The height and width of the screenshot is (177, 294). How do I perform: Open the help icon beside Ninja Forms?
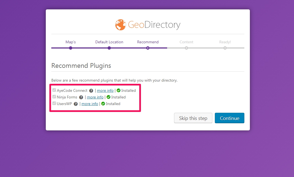coord(81,97)
